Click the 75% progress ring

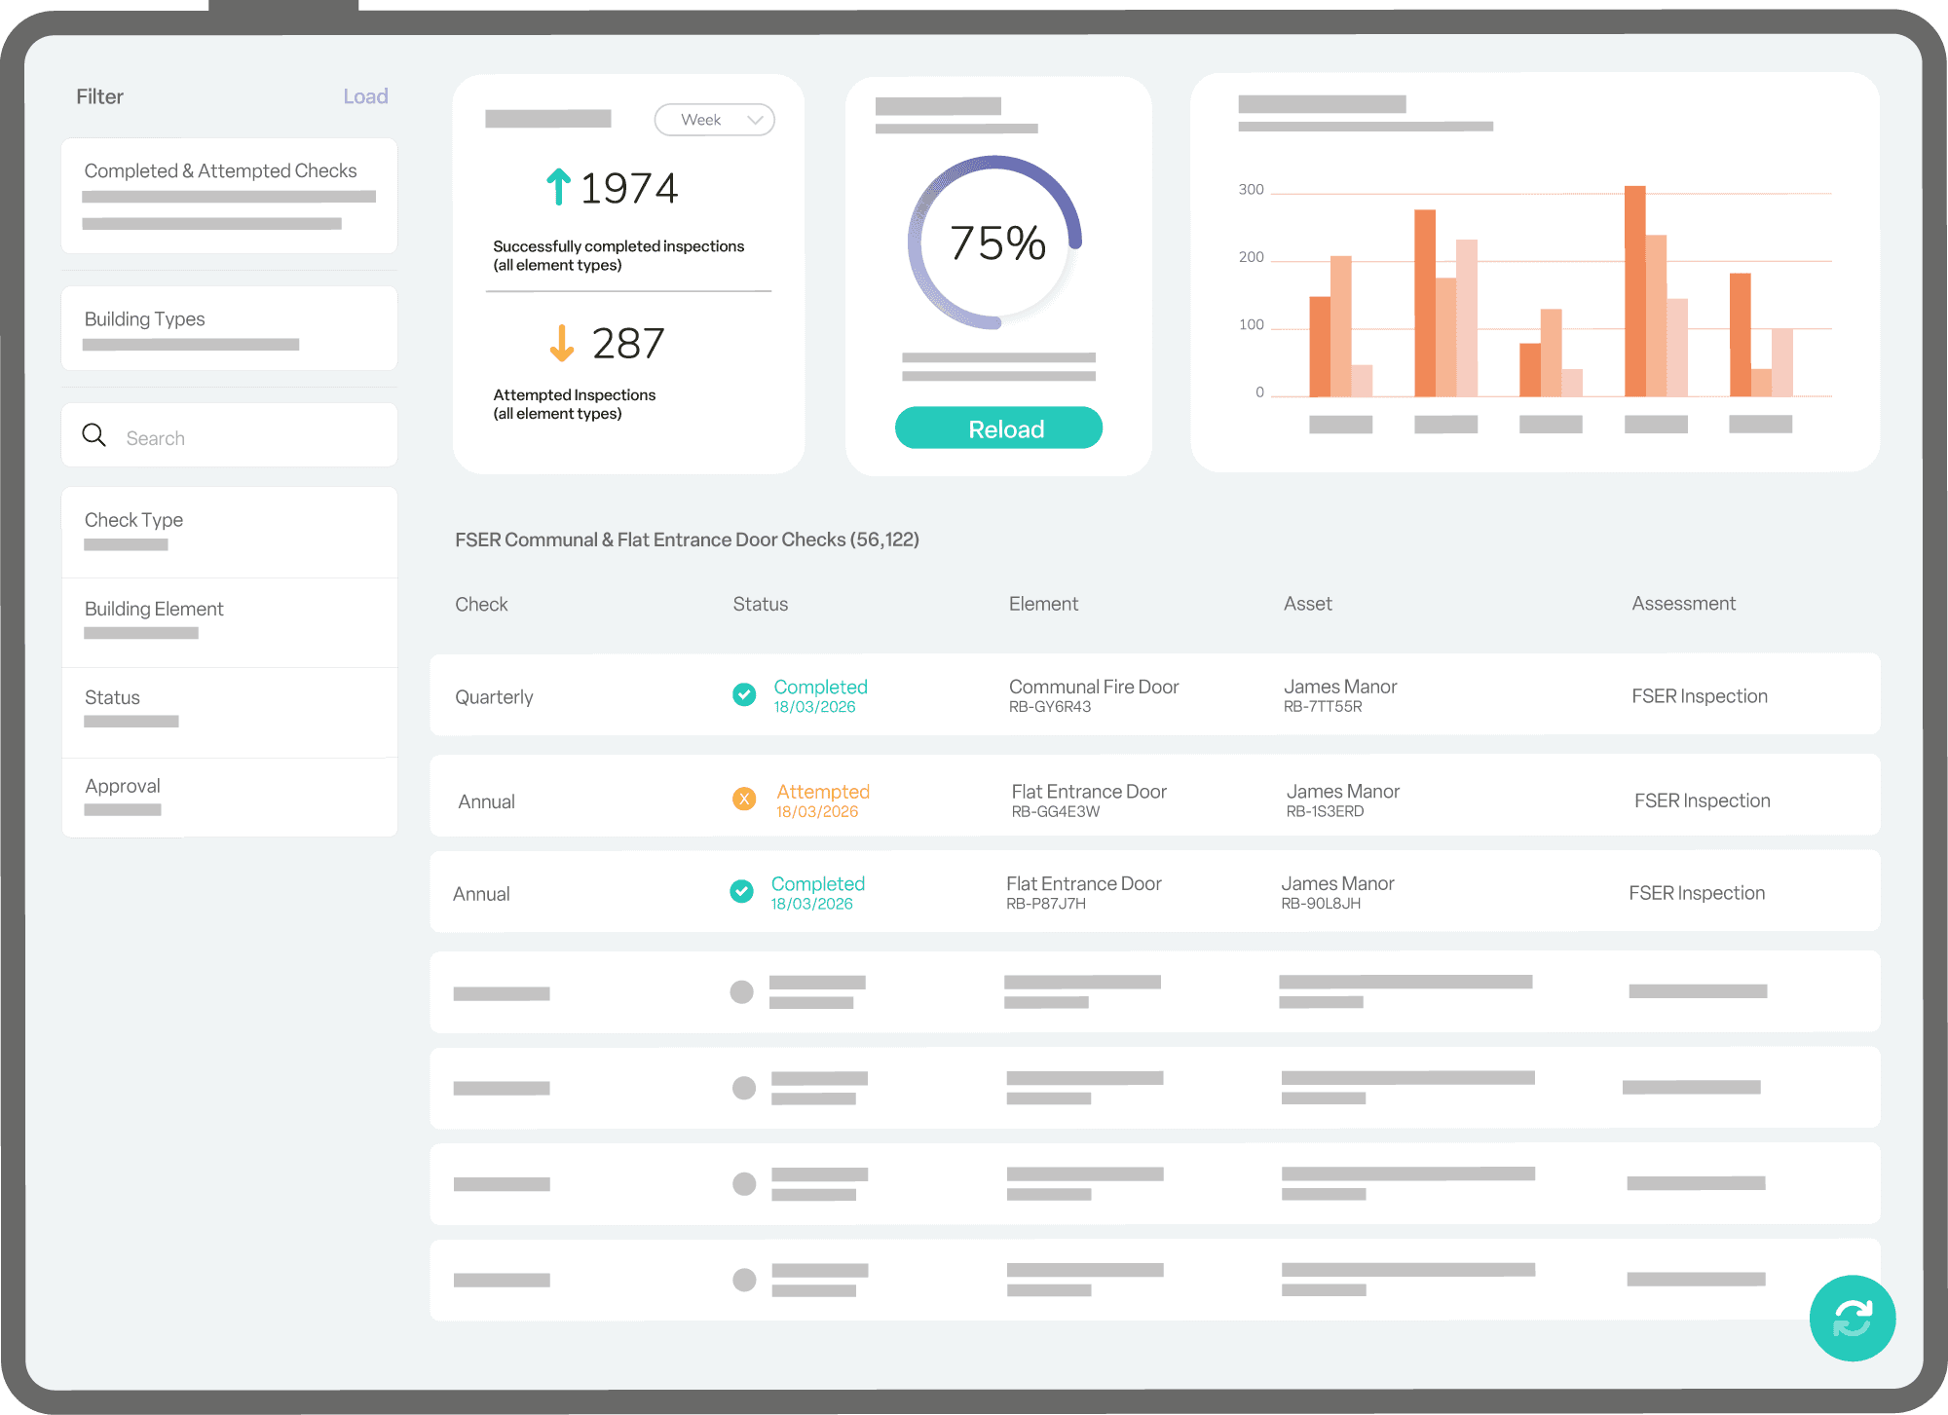[x=995, y=242]
